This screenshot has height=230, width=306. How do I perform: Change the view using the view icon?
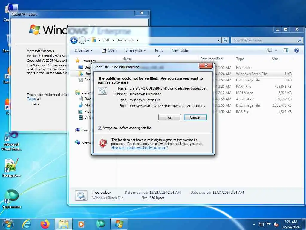pyautogui.click(x=270, y=50)
